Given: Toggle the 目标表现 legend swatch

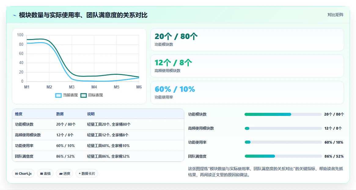Looking at the screenshot, I should point(83,95).
